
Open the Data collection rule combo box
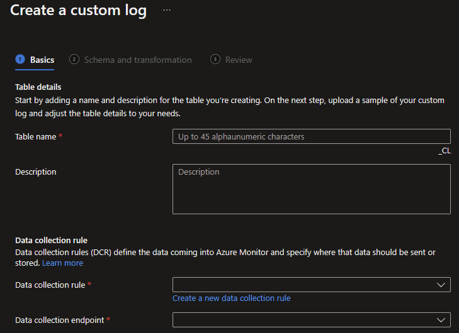(x=312, y=285)
